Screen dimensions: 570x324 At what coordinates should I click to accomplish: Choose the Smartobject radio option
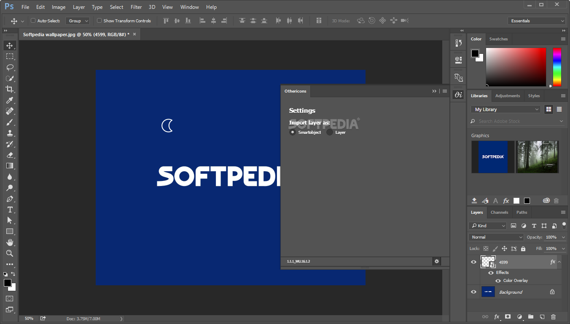(293, 132)
